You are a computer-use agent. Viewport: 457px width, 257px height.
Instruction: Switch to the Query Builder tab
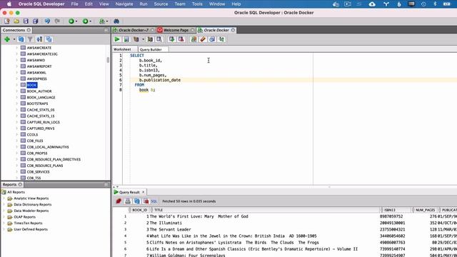151,49
